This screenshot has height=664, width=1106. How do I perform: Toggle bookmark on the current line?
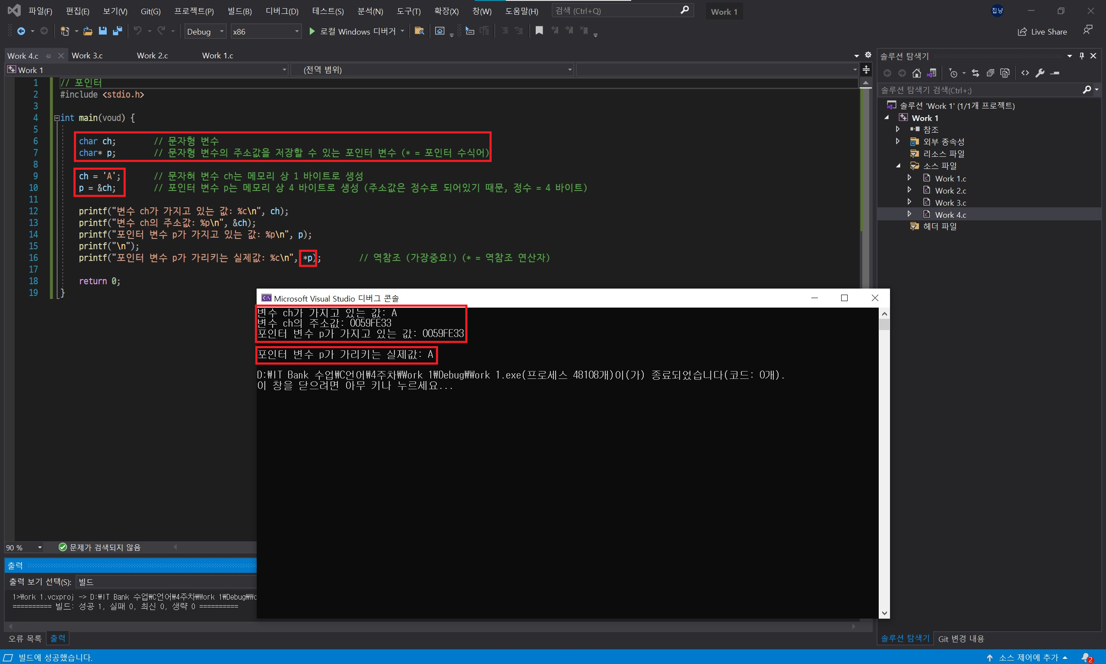pos(539,30)
